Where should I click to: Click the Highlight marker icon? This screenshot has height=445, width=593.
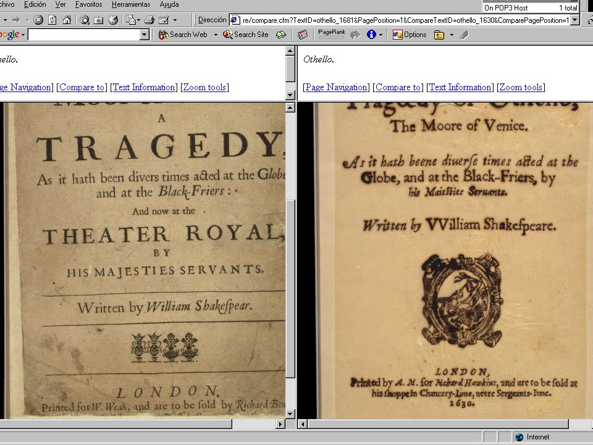pyautogui.click(x=465, y=35)
